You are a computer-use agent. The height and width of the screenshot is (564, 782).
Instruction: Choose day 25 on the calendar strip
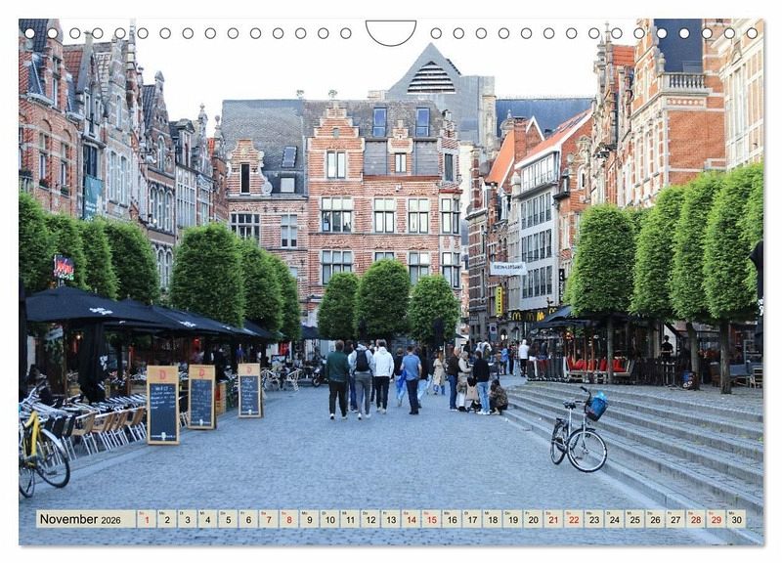pyautogui.click(x=634, y=519)
